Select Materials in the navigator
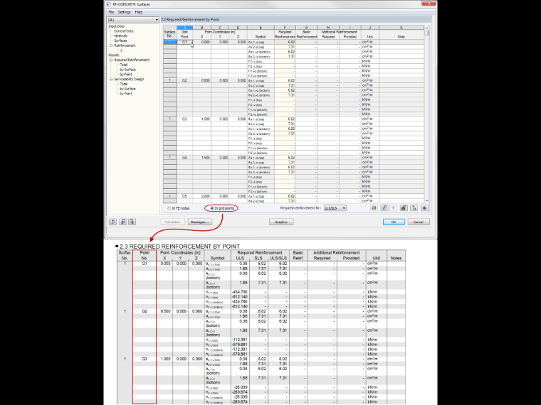541x405 pixels. pos(121,36)
